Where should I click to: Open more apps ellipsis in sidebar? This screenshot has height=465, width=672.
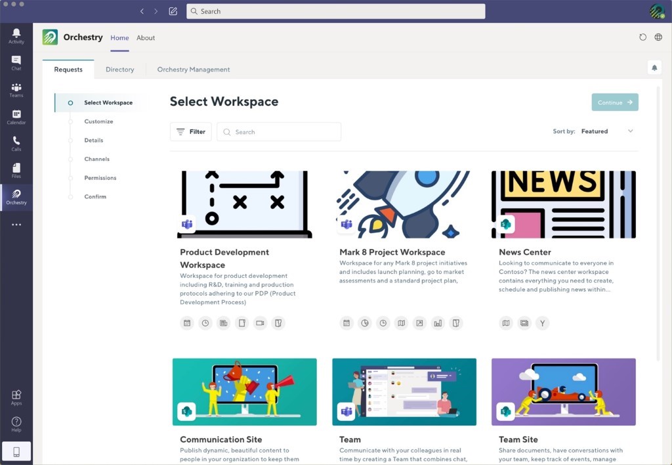[16, 225]
